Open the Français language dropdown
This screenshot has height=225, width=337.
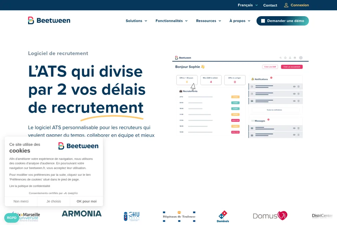tap(247, 5)
